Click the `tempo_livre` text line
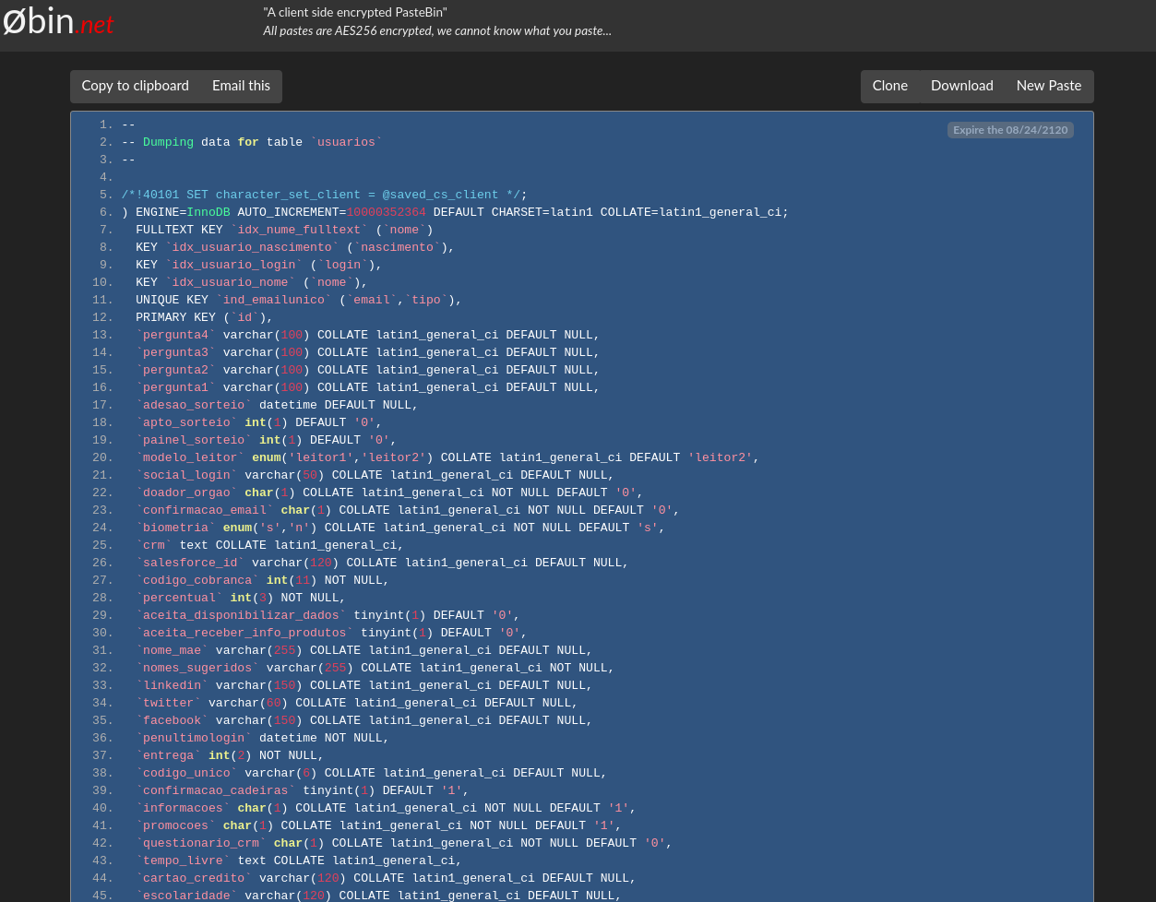1156x902 pixels. pyautogui.click(x=299, y=860)
